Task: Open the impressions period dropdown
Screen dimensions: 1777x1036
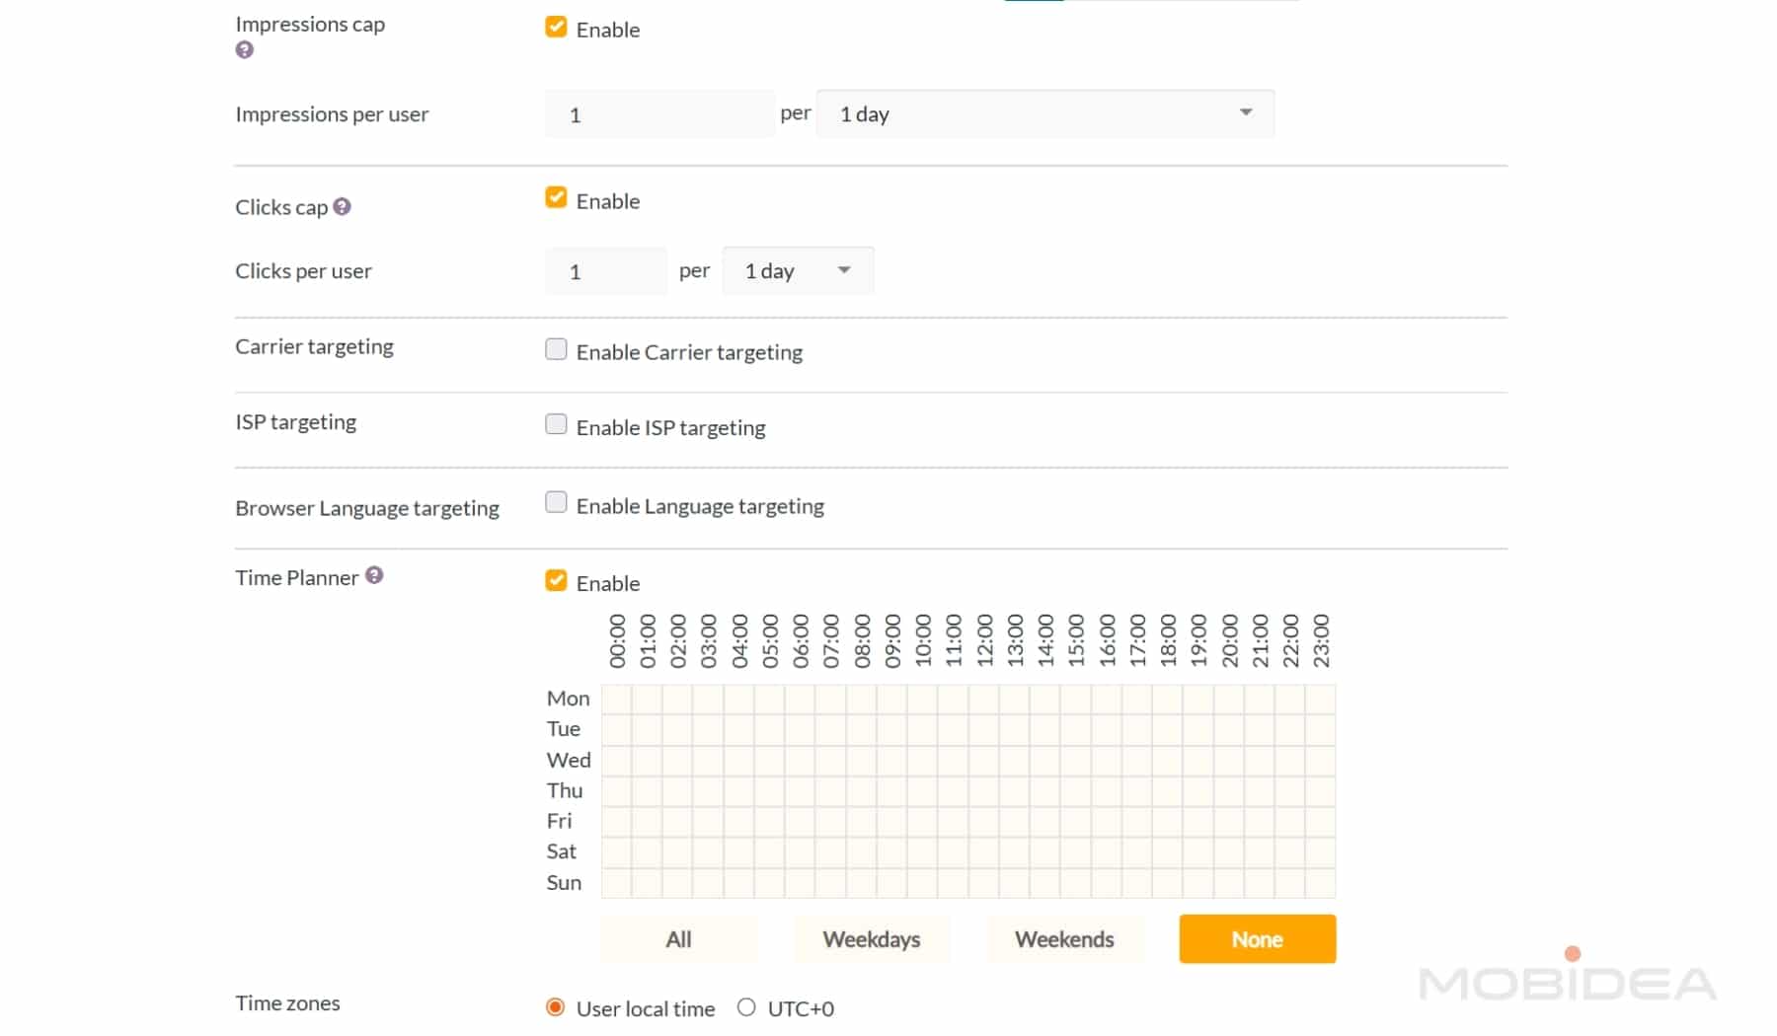Action: (x=1044, y=113)
